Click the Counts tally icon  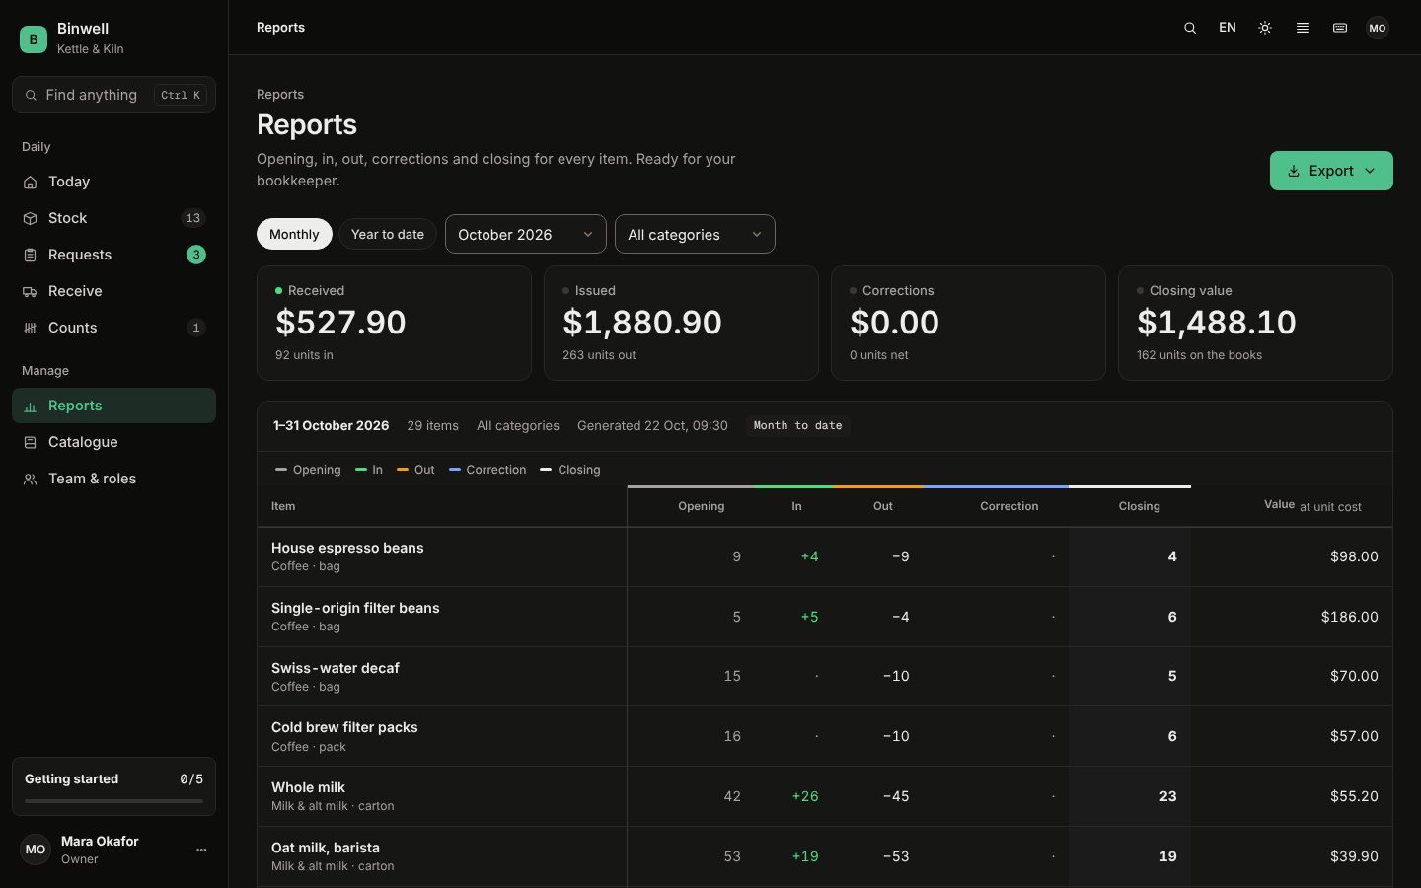(x=31, y=329)
